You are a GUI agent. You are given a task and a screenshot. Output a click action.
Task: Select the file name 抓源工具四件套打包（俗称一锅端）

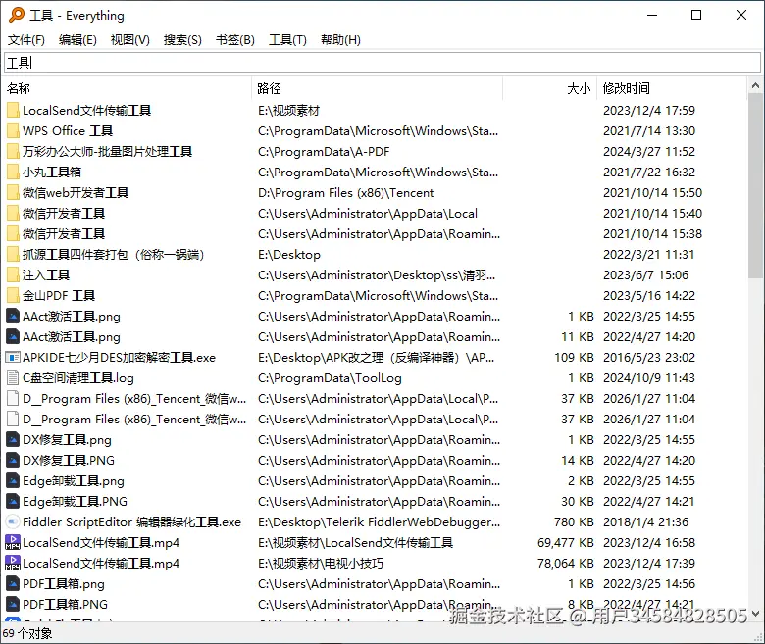(113, 255)
